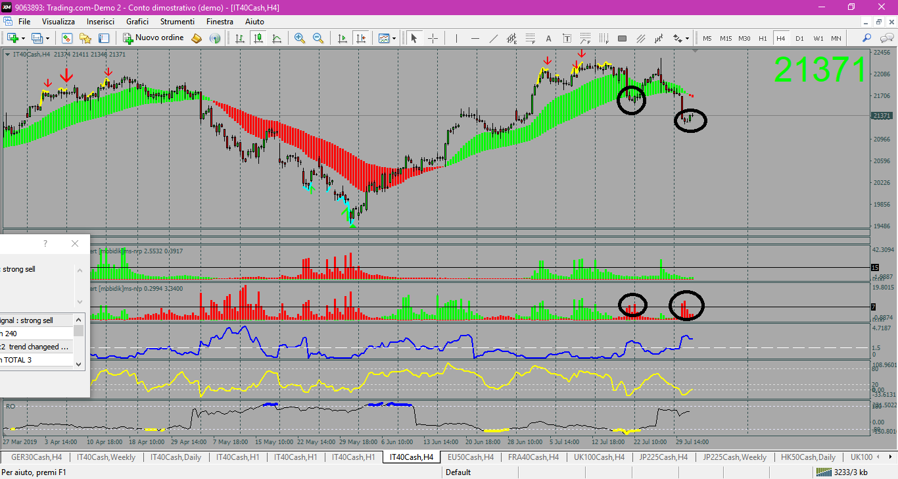Toggle chart shift
Image resolution: width=898 pixels, height=479 pixels.
(360, 38)
